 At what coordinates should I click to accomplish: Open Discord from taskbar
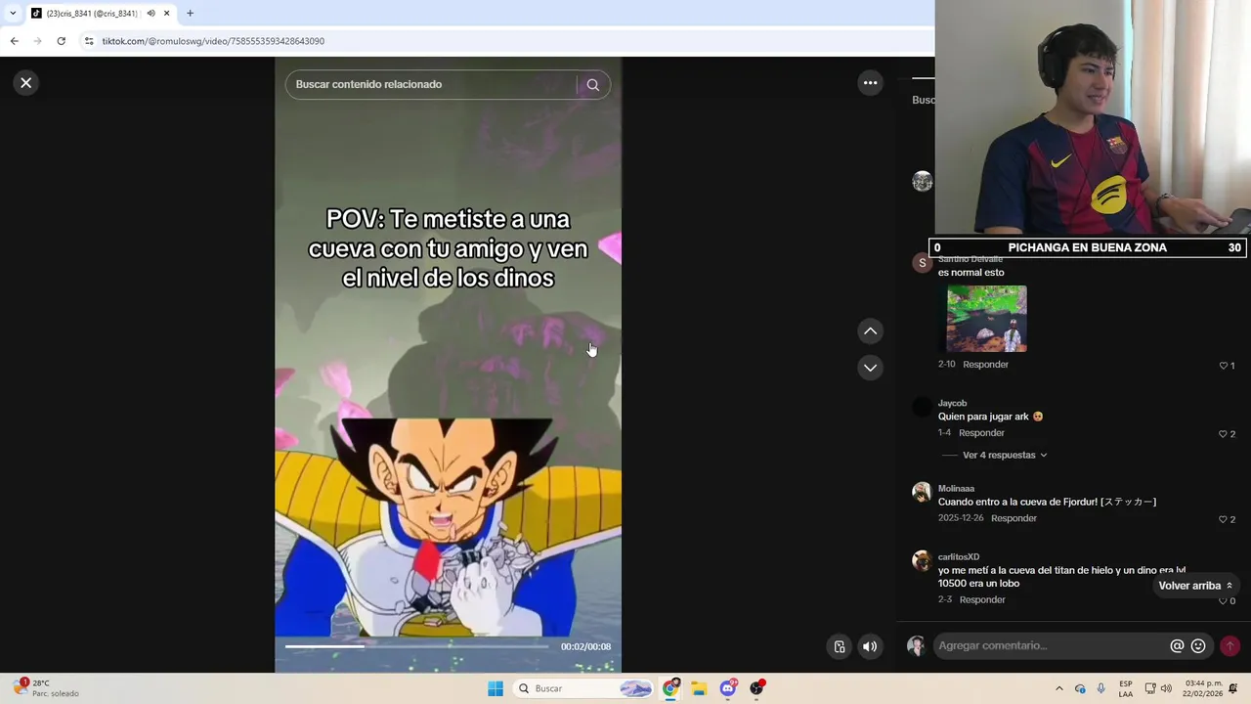728,688
